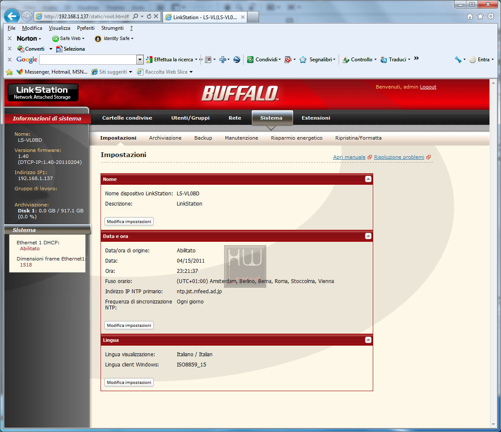Close the Google toolbar
Viewport: 501px width, 432px height.
pyautogui.click(x=9, y=60)
